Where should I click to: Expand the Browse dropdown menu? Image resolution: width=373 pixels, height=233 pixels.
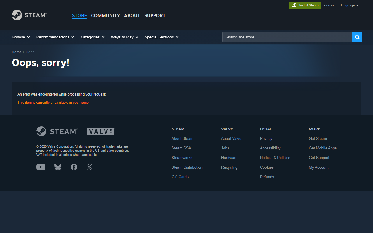tap(21, 37)
